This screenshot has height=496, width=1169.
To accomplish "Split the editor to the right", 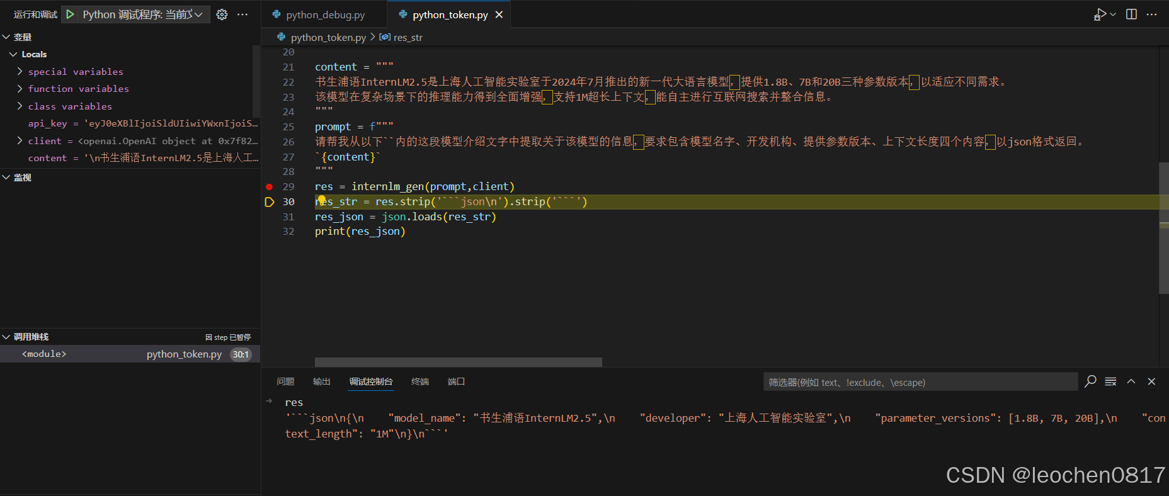I will point(1131,14).
